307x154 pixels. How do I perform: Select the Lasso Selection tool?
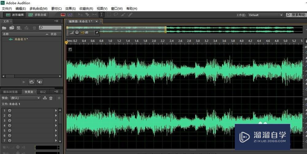click(x=116, y=15)
